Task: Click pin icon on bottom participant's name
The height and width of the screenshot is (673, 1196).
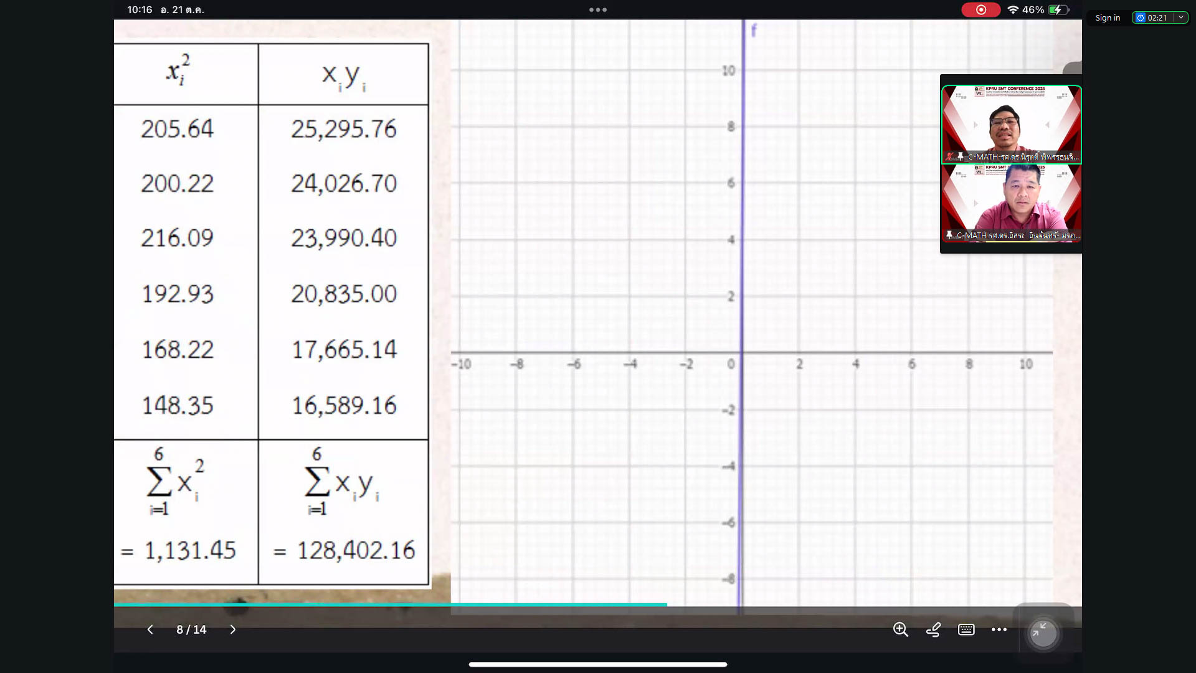Action: 949,235
